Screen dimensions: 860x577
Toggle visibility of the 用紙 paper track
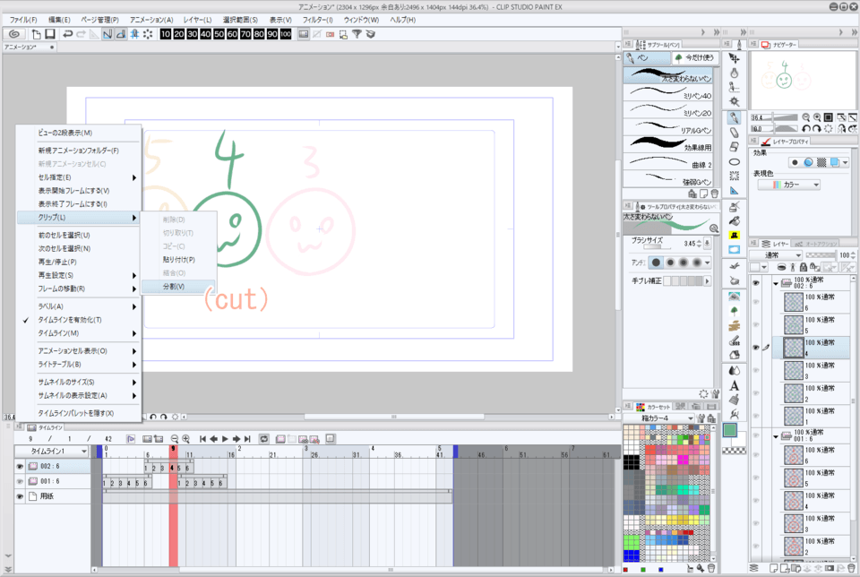[x=20, y=496]
